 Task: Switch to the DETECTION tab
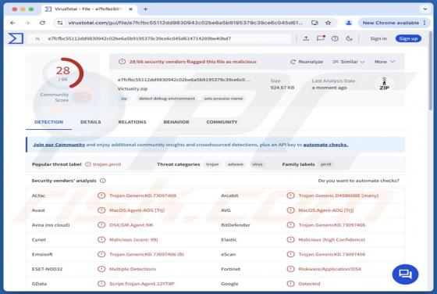pyautogui.click(x=48, y=122)
